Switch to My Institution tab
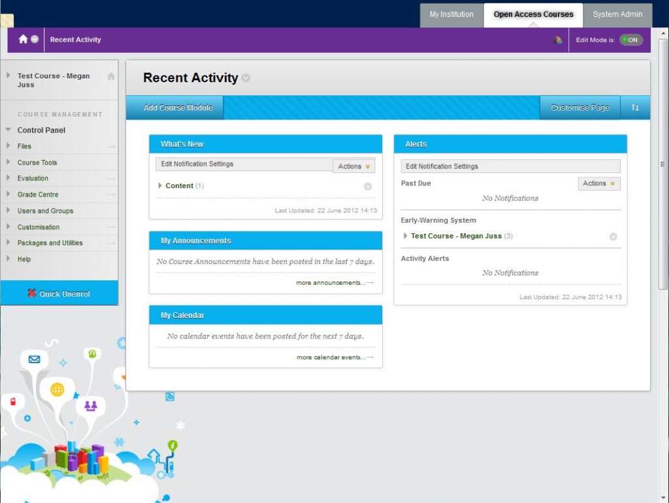 click(451, 14)
